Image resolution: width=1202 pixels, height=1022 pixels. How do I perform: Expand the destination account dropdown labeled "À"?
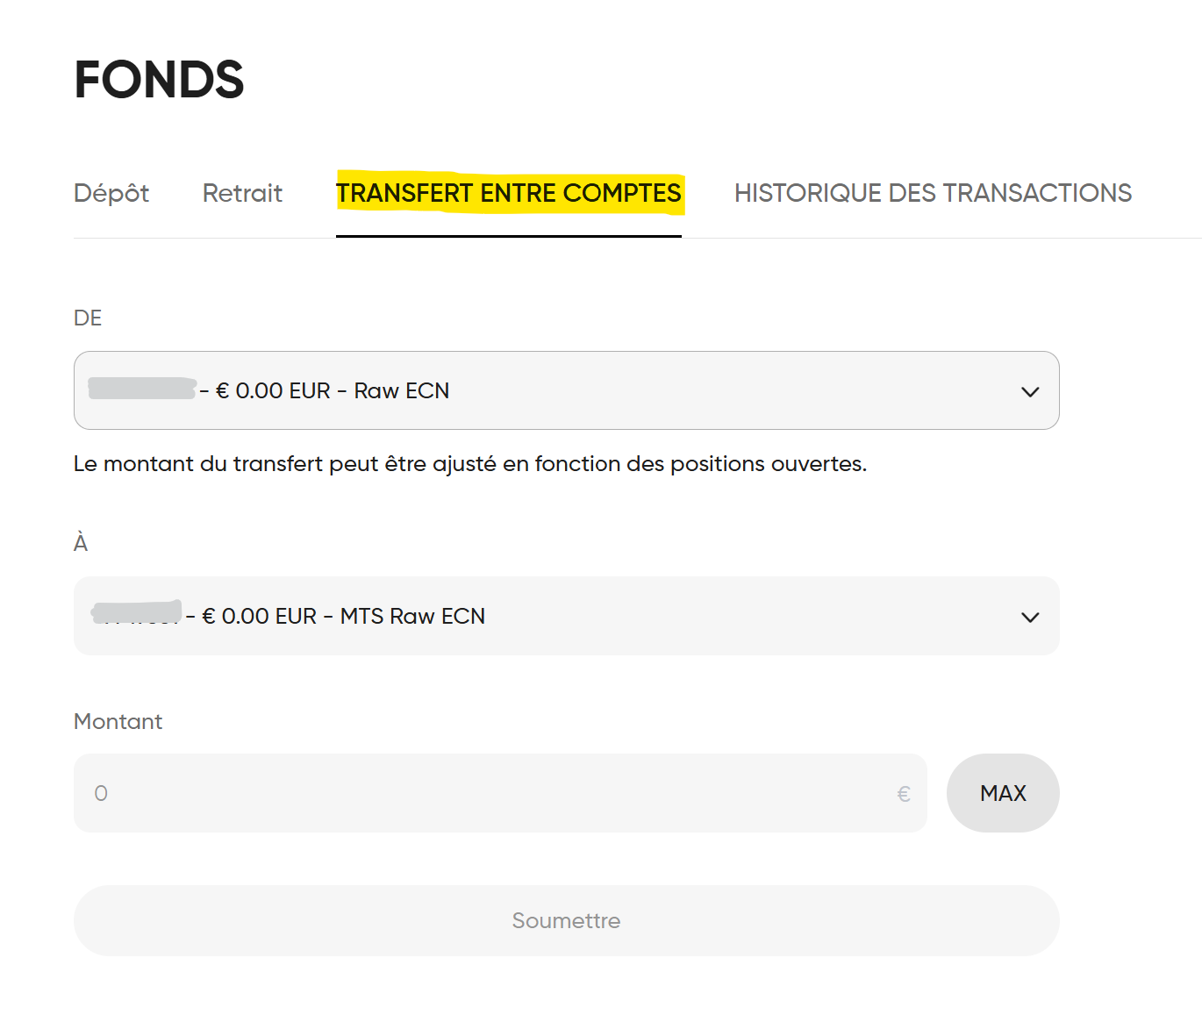click(x=567, y=617)
